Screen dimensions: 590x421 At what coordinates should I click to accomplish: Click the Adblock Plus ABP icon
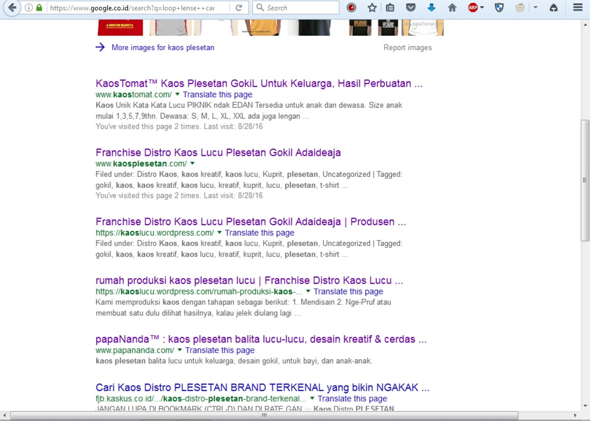coord(473,7)
